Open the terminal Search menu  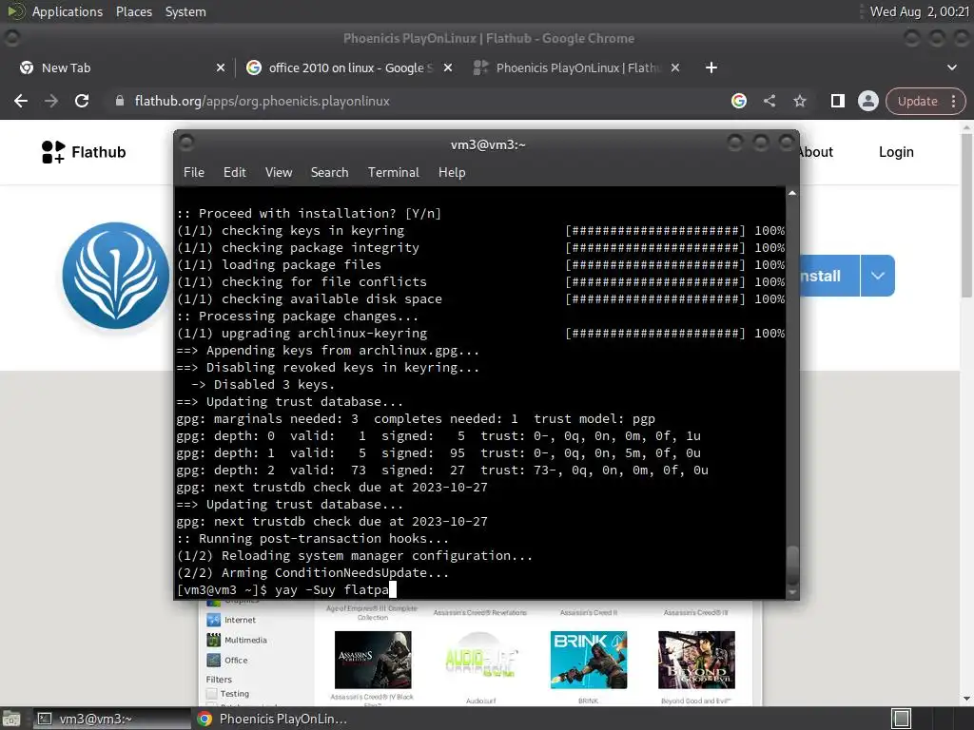click(x=329, y=173)
